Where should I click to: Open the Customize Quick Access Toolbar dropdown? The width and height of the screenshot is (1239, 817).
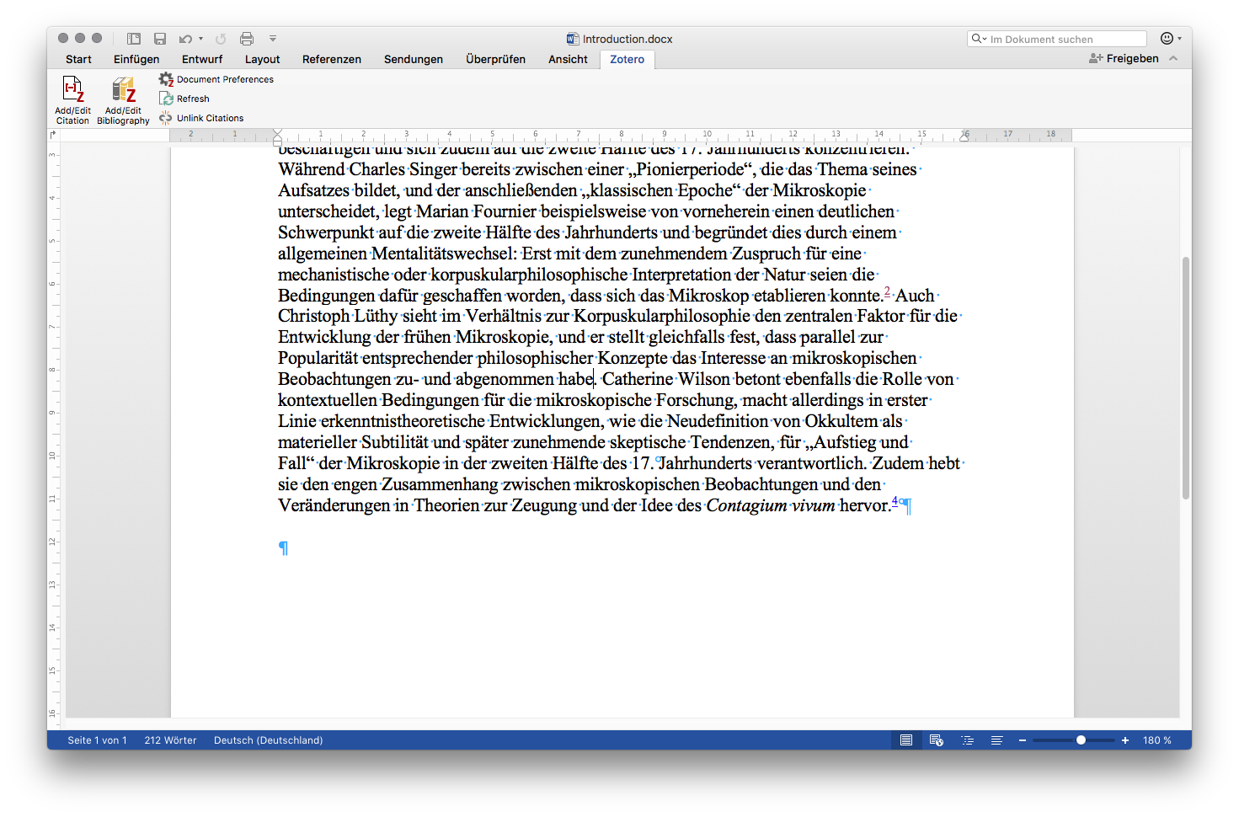pos(273,39)
